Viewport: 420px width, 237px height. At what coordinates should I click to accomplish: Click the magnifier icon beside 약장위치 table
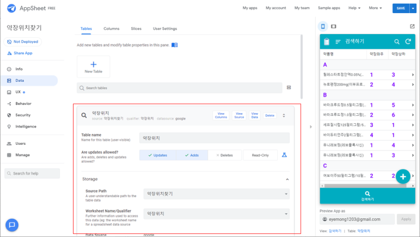coord(84,115)
